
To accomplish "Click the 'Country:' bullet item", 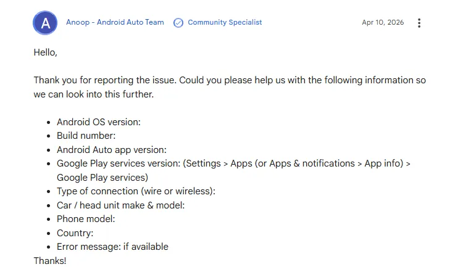I will click(x=75, y=233).
